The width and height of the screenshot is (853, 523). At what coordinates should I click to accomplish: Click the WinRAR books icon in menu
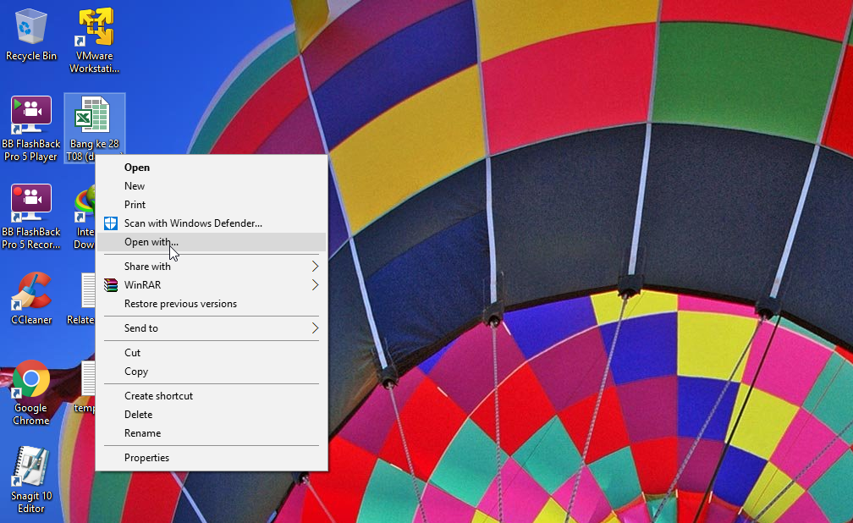pos(111,285)
